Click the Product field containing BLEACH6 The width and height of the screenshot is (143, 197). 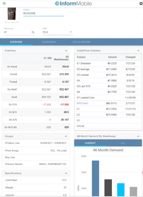44,13
